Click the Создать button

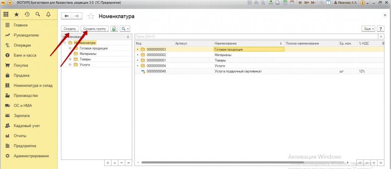70,29
